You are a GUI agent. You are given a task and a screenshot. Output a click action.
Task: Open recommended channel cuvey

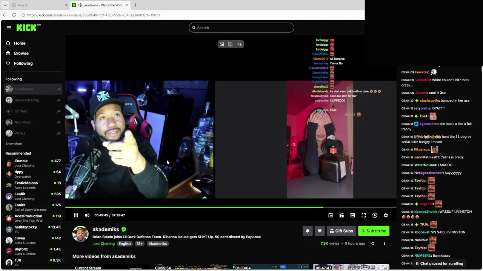coord(33,240)
